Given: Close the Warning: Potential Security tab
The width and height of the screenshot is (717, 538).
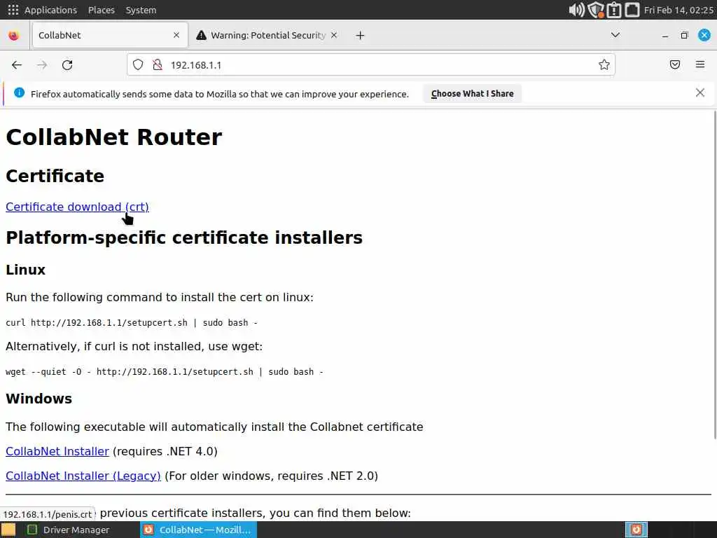Looking at the screenshot, I should [x=334, y=35].
